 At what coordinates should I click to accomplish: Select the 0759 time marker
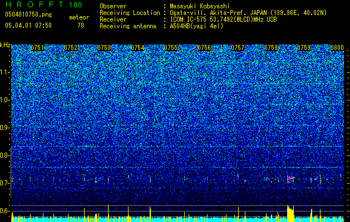click(x=304, y=48)
